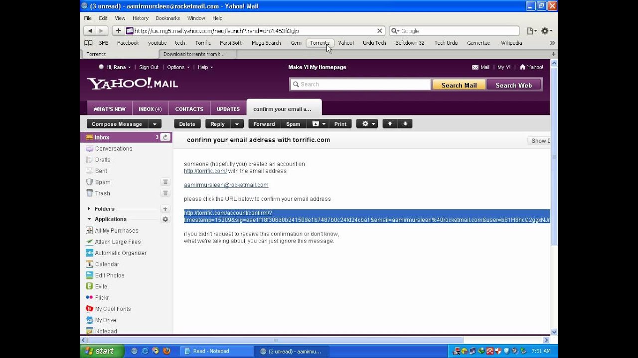Open the Options dropdown menu

178,67
